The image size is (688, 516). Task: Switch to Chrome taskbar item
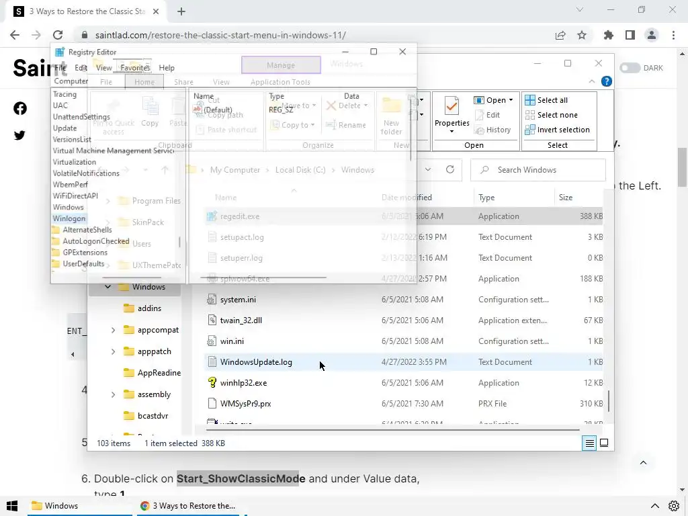[x=187, y=506]
